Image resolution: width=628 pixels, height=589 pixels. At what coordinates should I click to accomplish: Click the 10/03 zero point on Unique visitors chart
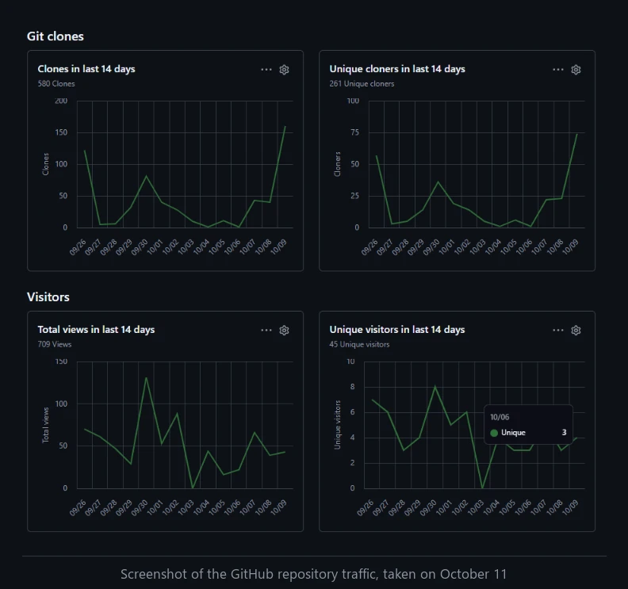(x=482, y=488)
